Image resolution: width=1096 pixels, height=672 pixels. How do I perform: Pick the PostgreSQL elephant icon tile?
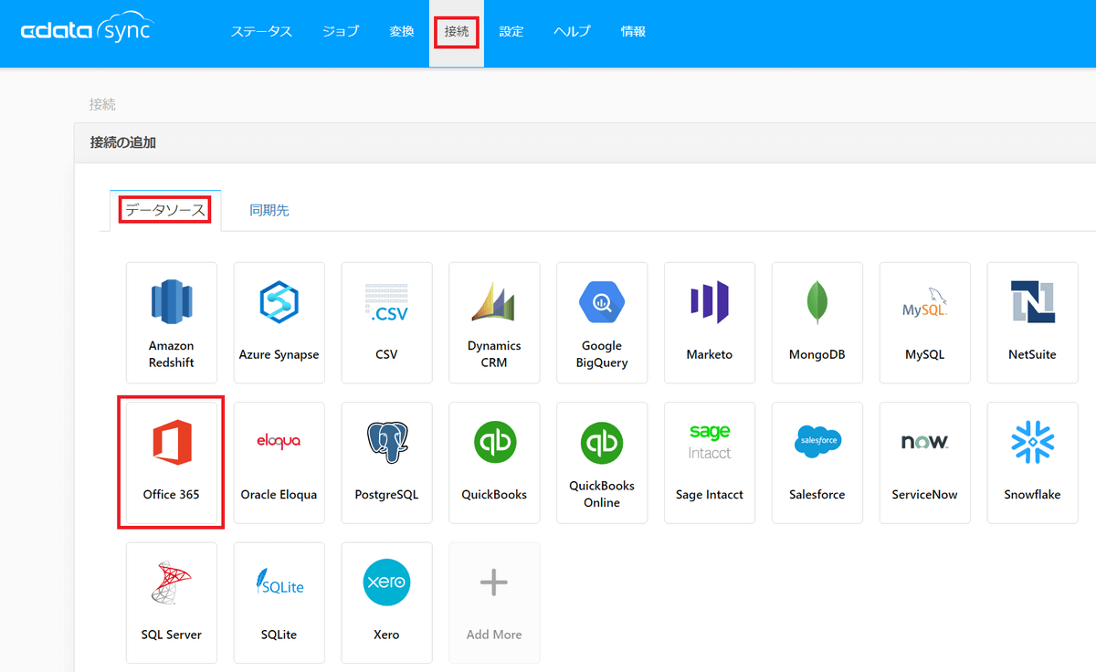[x=387, y=463]
